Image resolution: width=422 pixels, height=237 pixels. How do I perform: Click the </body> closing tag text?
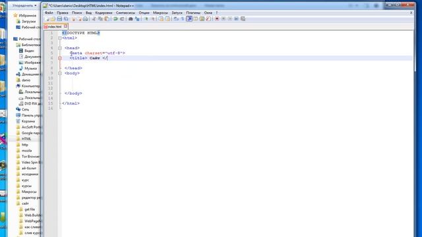click(x=73, y=93)
